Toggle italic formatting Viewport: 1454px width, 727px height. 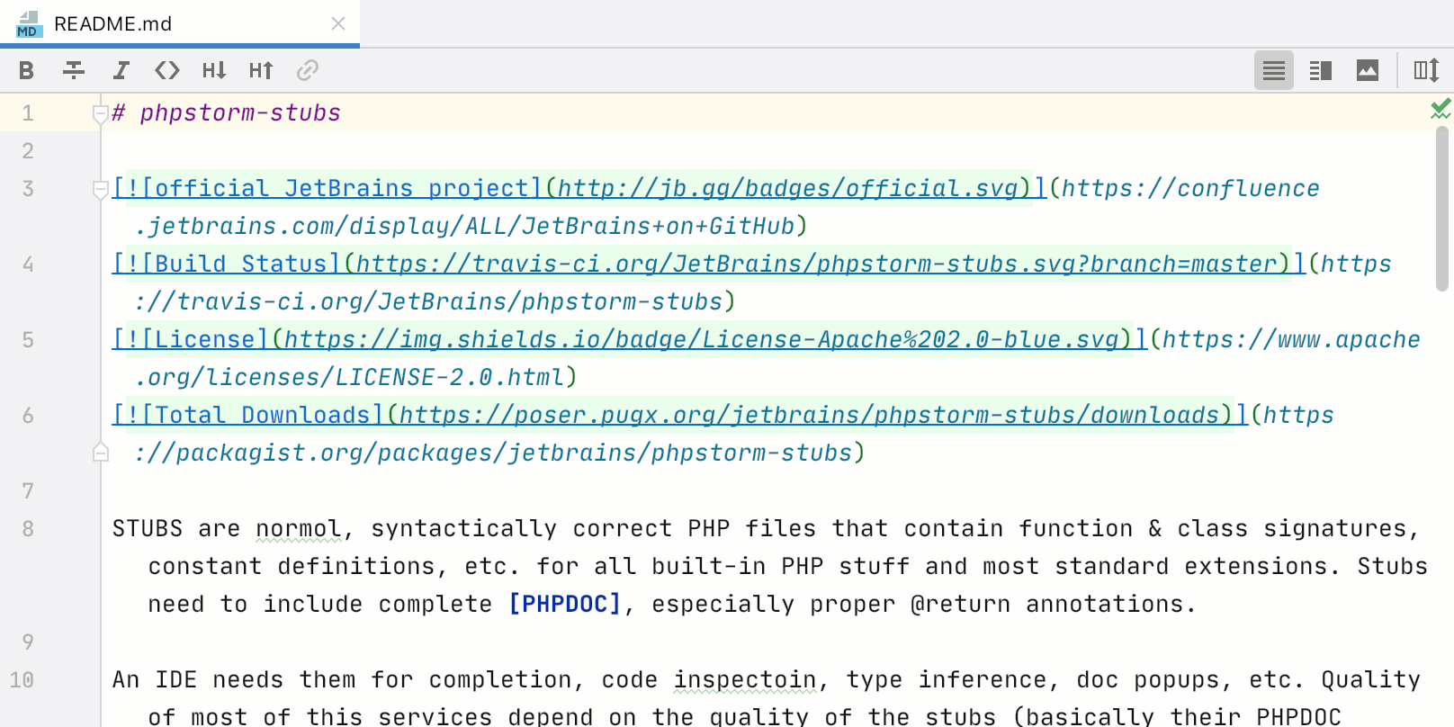(x=121, y=70)
